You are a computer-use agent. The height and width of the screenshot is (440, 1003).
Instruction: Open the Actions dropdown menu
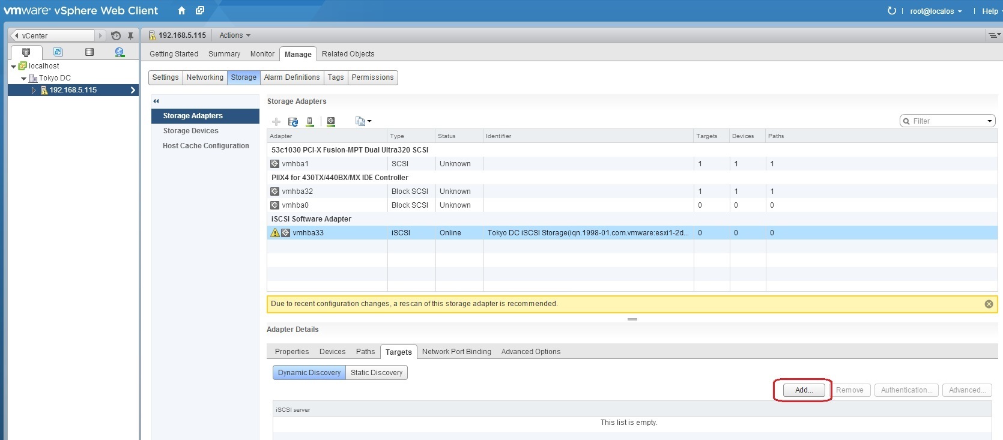pyautogui.click(x=235, y=35)
